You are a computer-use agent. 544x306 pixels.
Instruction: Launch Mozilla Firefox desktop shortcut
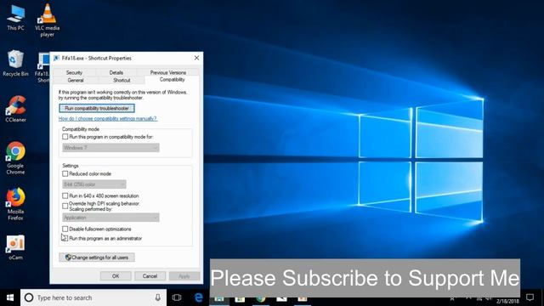(15, 204)
